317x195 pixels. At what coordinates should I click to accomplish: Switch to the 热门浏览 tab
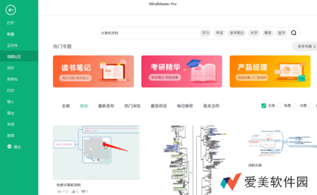tap(133, 106)
